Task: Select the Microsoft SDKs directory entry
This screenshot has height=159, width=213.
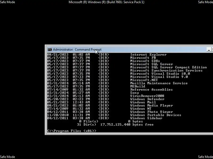Action: tap(145, 61)
